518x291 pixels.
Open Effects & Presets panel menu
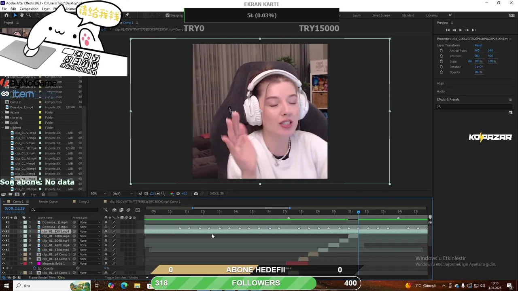coord(510,99)
